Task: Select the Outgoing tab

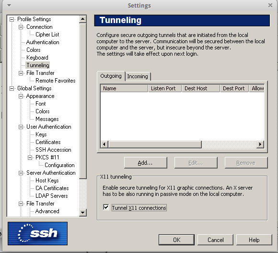Action: click(x=111, y=76)
